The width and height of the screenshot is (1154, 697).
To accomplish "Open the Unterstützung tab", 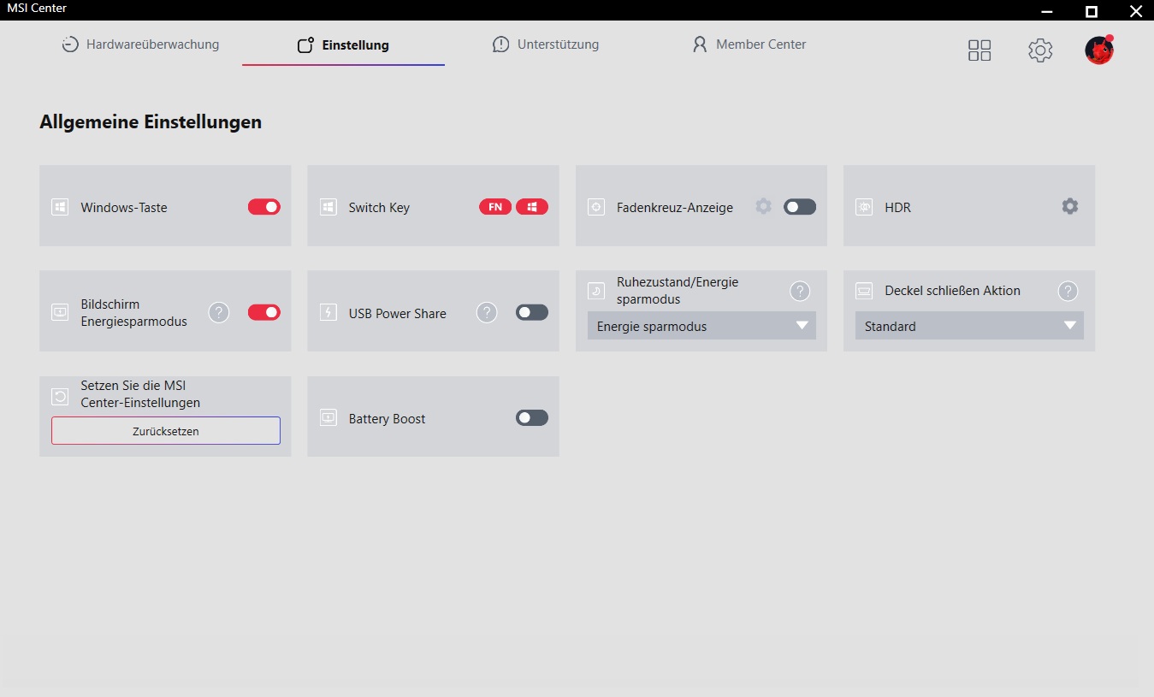I will 546,44.
